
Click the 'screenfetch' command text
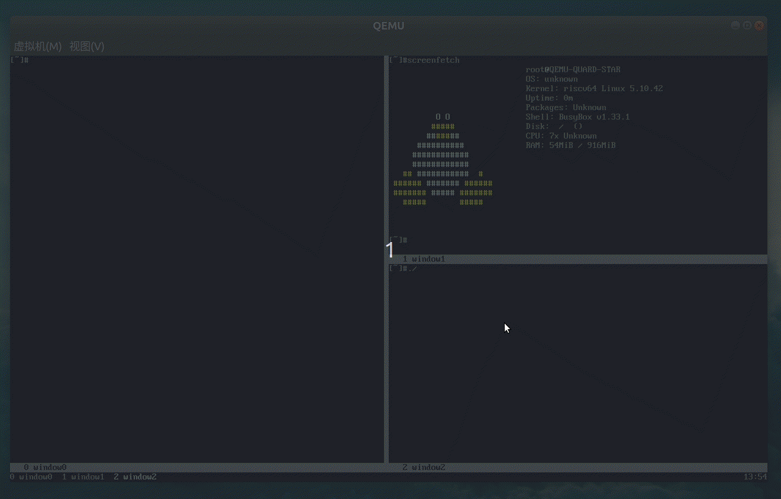(433, 60)
